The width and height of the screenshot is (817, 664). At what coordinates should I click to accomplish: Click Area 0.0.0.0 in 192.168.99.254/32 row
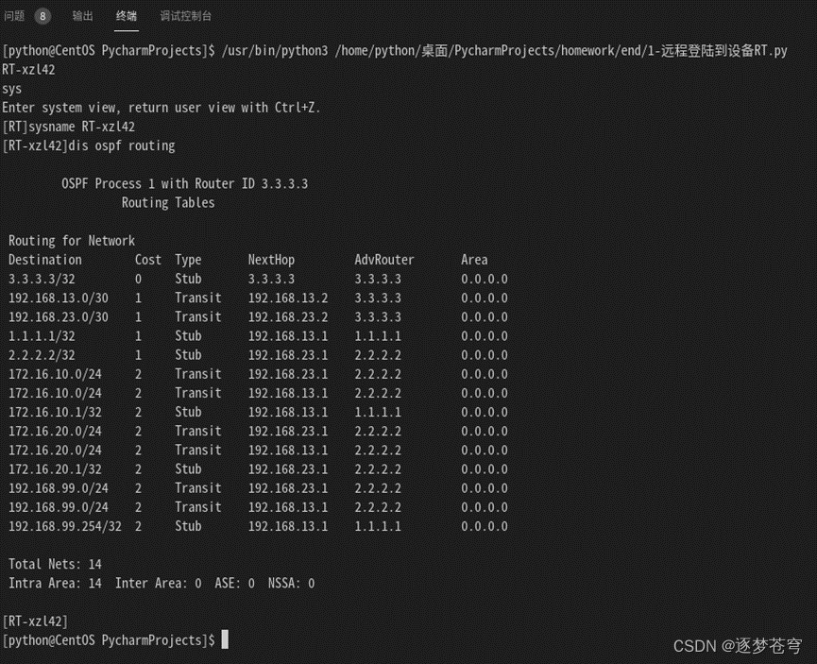(485, 526)
